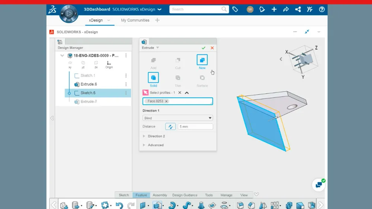Image resolution: width=372 pixels, height=209 pixels.
Task: Remove Face.8253 from the profile selection
Action: click(x=166, y=101)
